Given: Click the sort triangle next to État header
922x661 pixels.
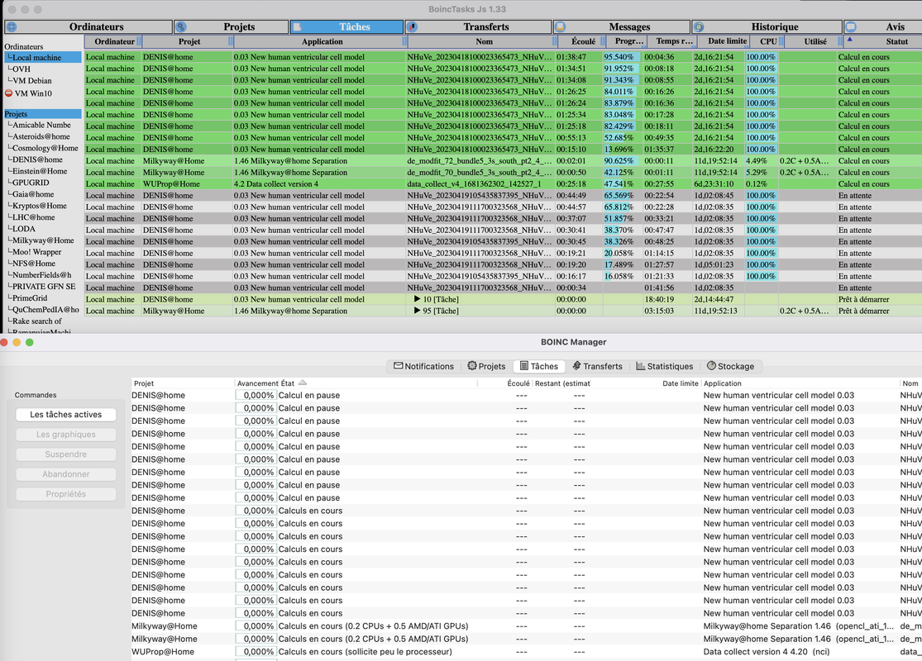Looking at the screenshot, I should click(x=303, y=383).
